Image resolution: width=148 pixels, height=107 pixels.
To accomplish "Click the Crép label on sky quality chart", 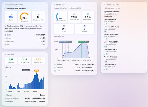I will (x=61, y=42).
